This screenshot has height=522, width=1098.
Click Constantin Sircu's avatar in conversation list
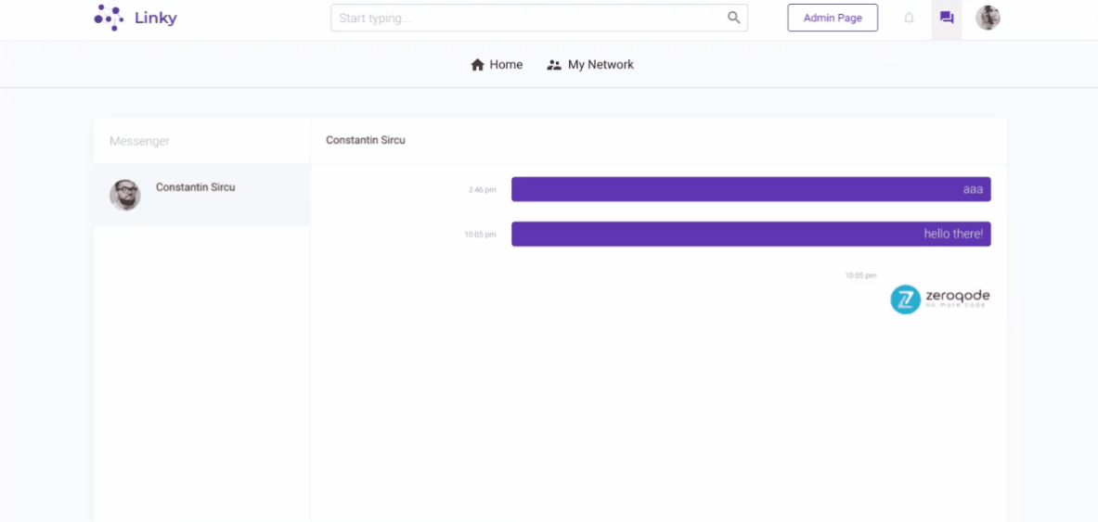tap(125, 195)
